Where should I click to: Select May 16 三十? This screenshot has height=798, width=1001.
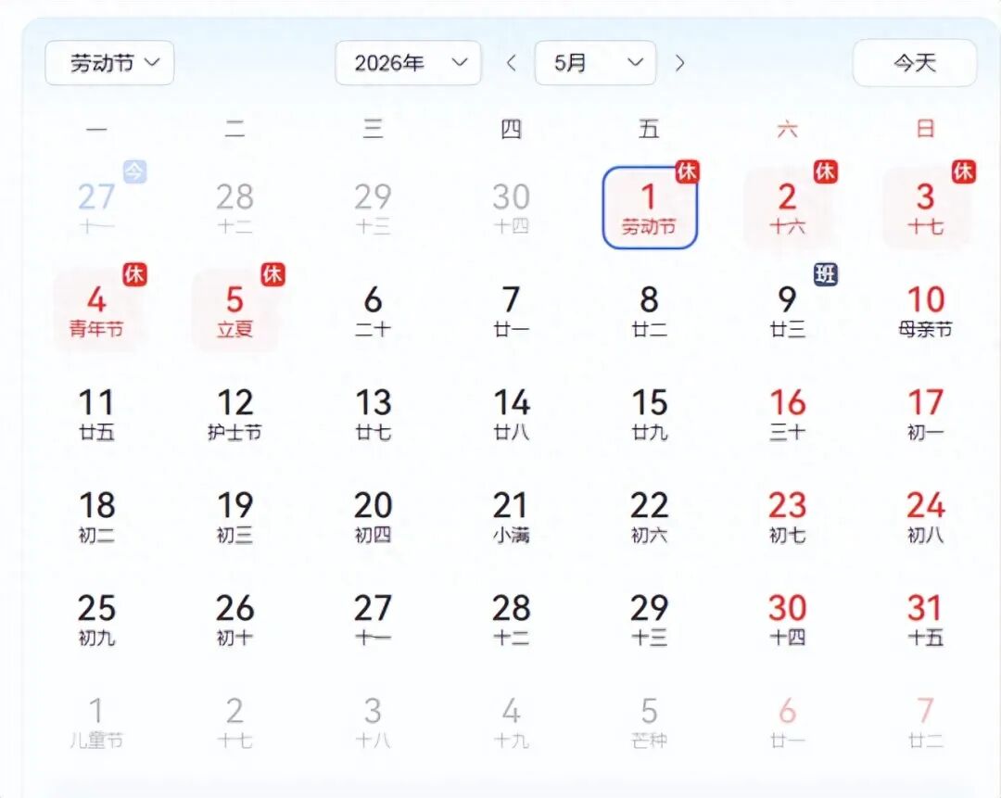[787, 413]
